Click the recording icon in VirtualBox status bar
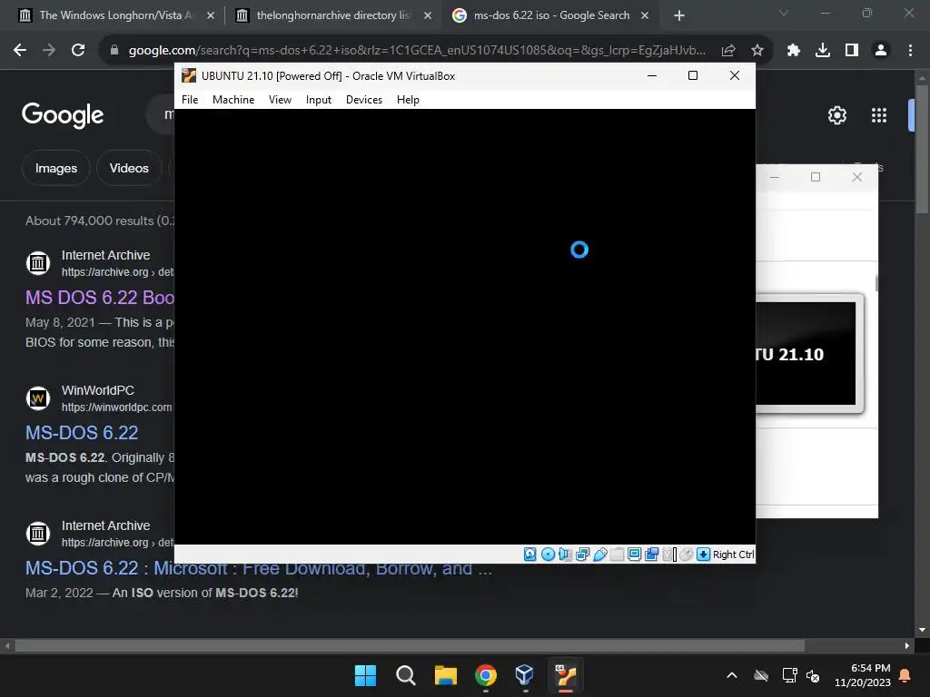Screen dimensions: 930x697 [x=651, y=555]
